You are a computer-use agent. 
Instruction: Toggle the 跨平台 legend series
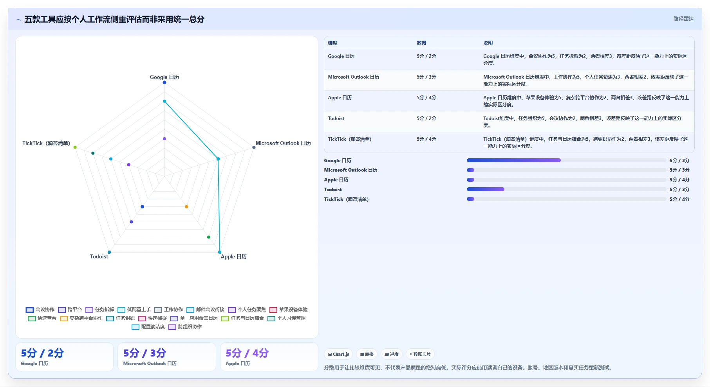click(70, 310)
